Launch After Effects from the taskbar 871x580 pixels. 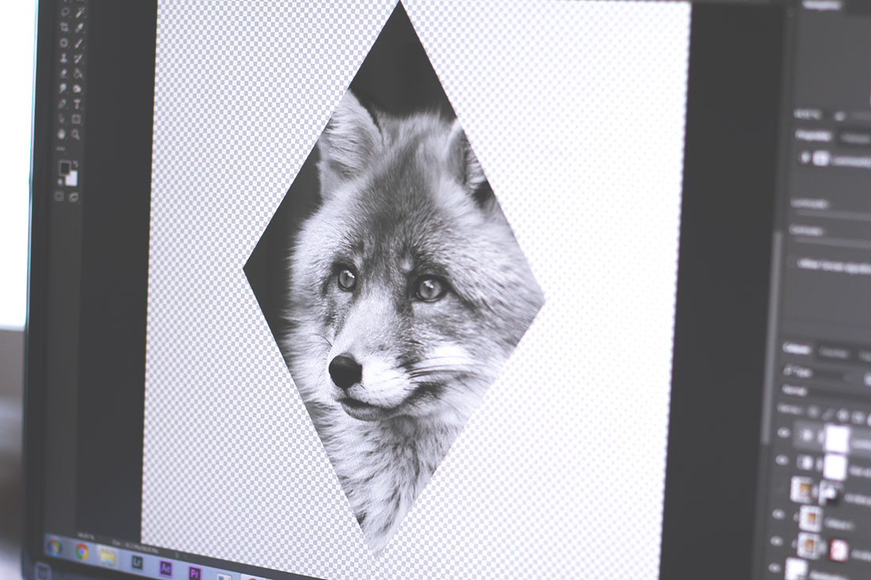(x=165, y=568)
